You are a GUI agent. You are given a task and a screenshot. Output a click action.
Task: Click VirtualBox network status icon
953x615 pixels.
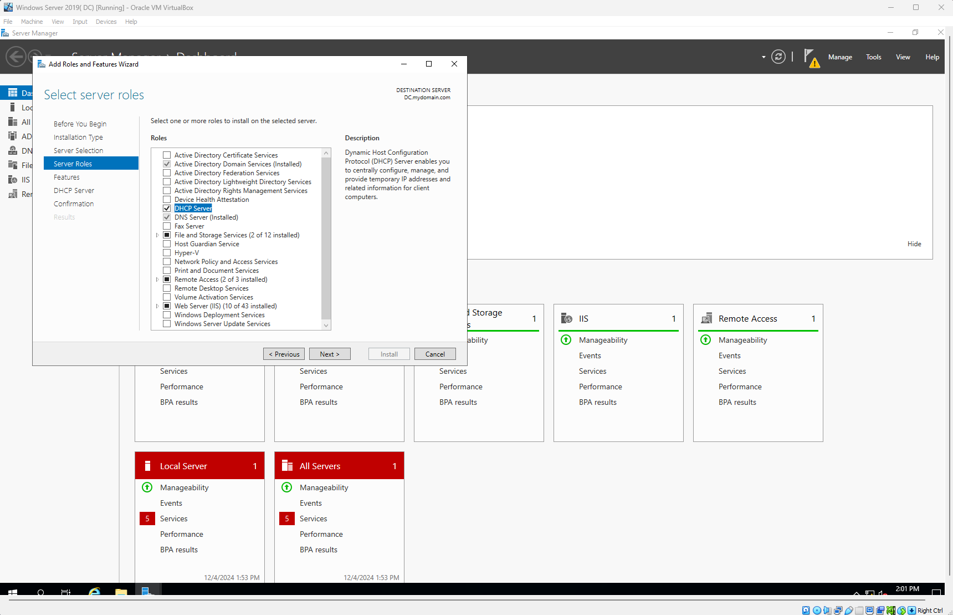[838, 611]
